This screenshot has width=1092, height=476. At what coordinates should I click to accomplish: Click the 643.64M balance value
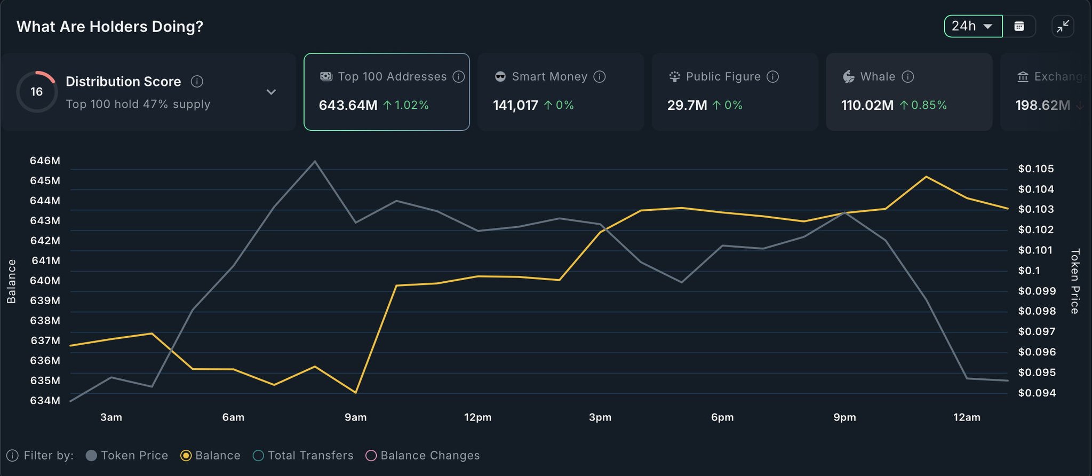348,105
